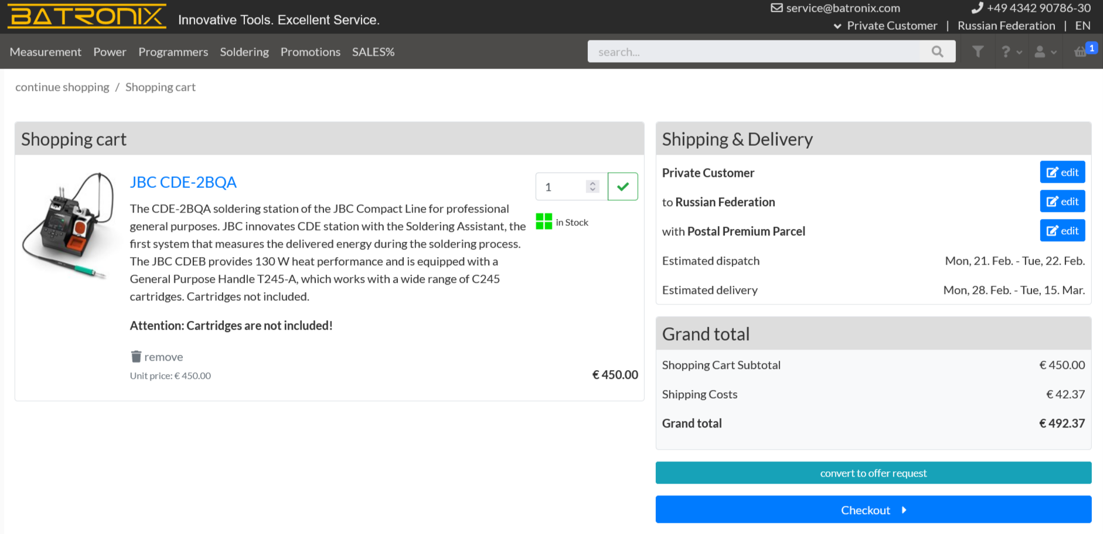
Task: Open the user account menu
Action: tap(1045, 52)
